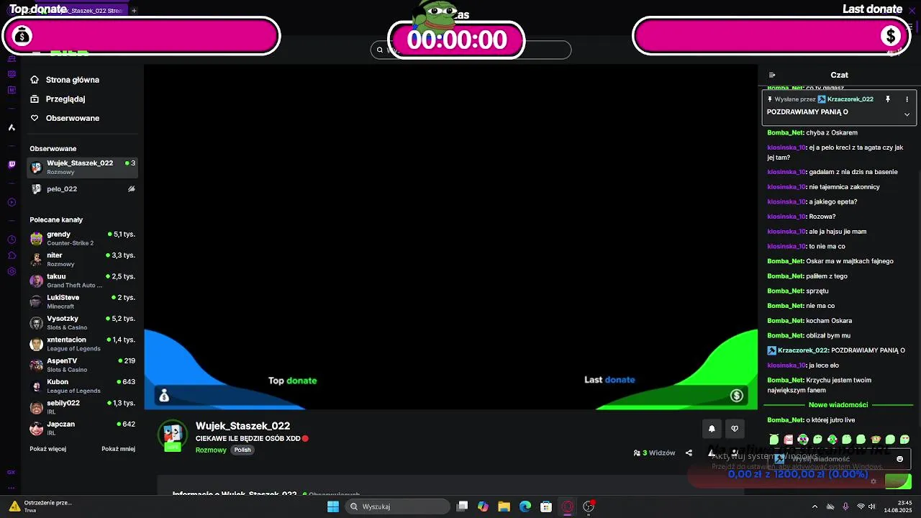This screenshot has width=921, height=518.
Task: Open recommended channel LukiSteve
Action: (x=83, y=301)
